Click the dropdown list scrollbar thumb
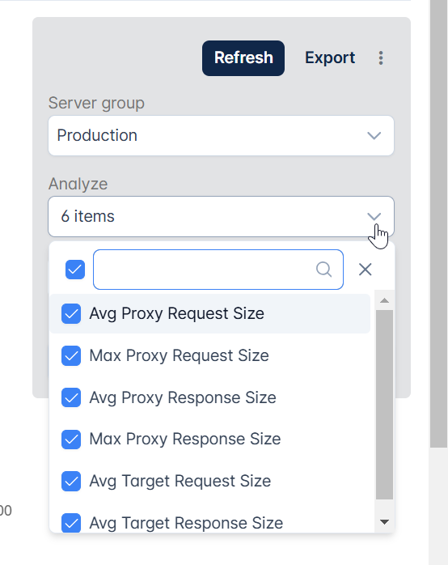This screenshot has height=565, width=448. [x=384, y=405]
